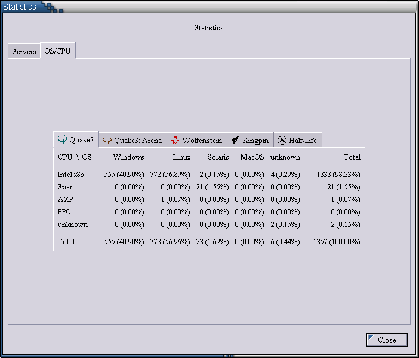The width and height of the screenshot is (419, 358).
Task: Open the Kingpin tab
Action: pyautogui.click(x=250, y=140)
